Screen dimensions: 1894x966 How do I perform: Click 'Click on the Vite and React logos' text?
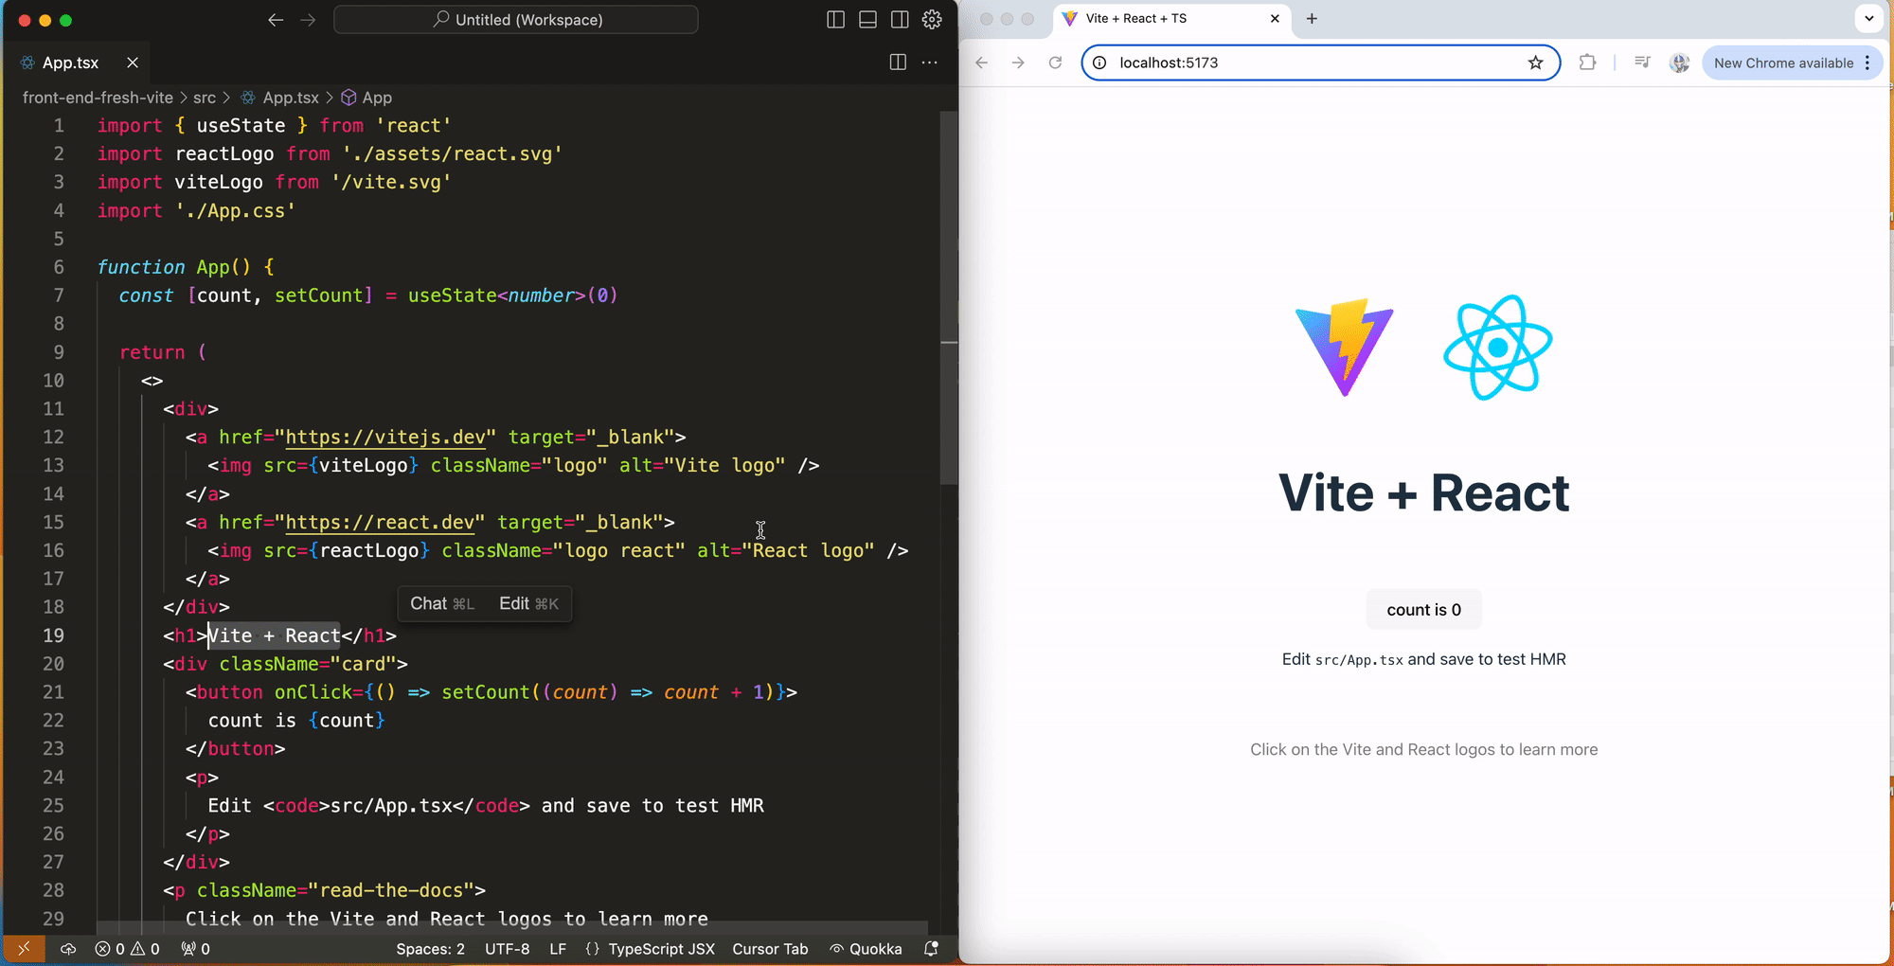click(1423, 749)
